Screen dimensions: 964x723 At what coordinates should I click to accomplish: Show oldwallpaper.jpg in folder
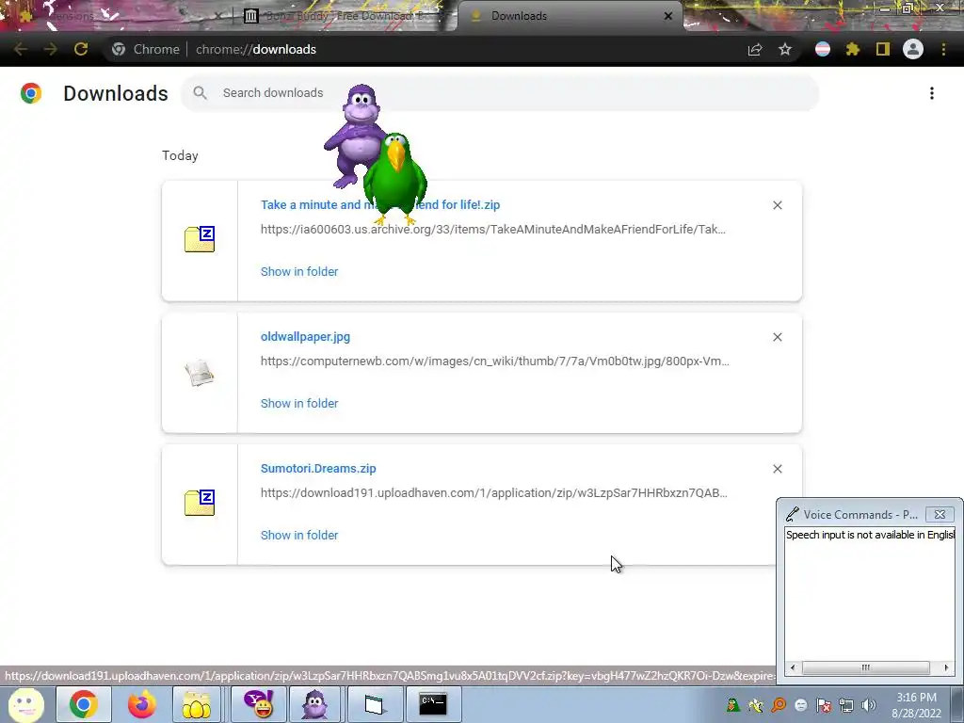pos(298,403)
